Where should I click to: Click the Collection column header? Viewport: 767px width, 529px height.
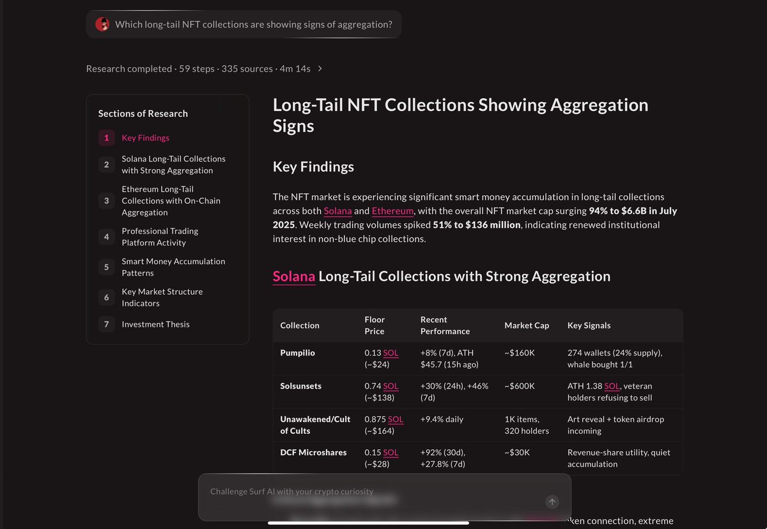pos(300,325)
